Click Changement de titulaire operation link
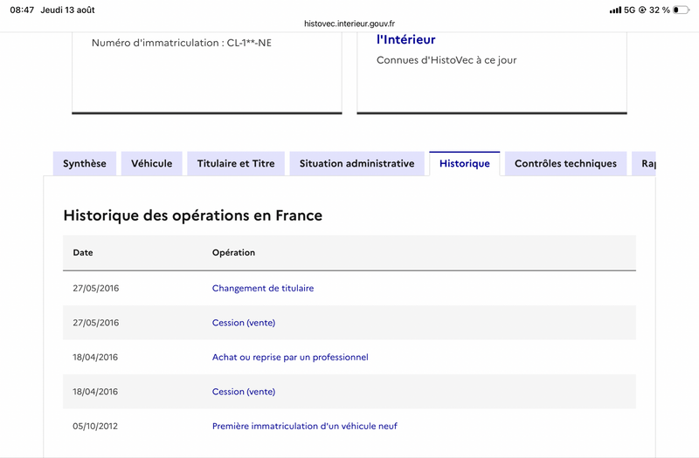699x458 pixels. coord(263,288)
